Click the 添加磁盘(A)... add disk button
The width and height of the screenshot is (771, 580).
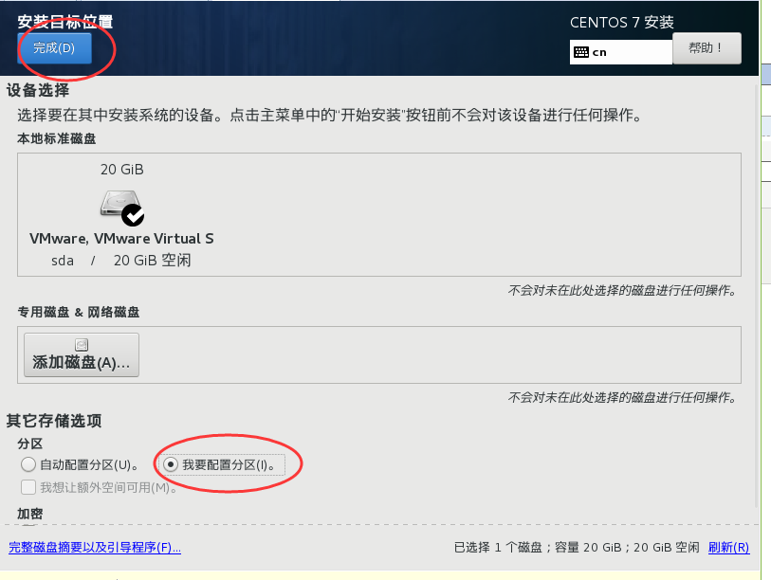click(x=82, y=354)
